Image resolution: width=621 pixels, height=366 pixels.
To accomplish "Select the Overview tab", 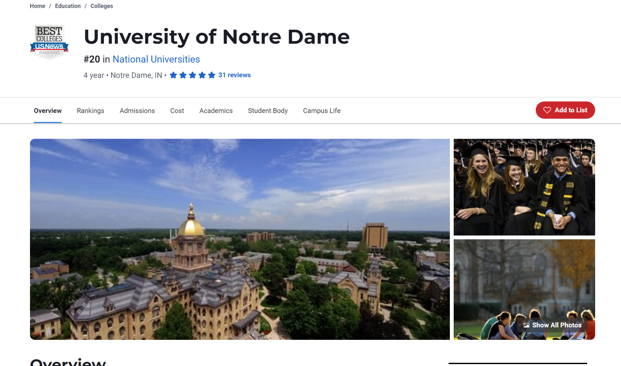I will coord(48,111).
